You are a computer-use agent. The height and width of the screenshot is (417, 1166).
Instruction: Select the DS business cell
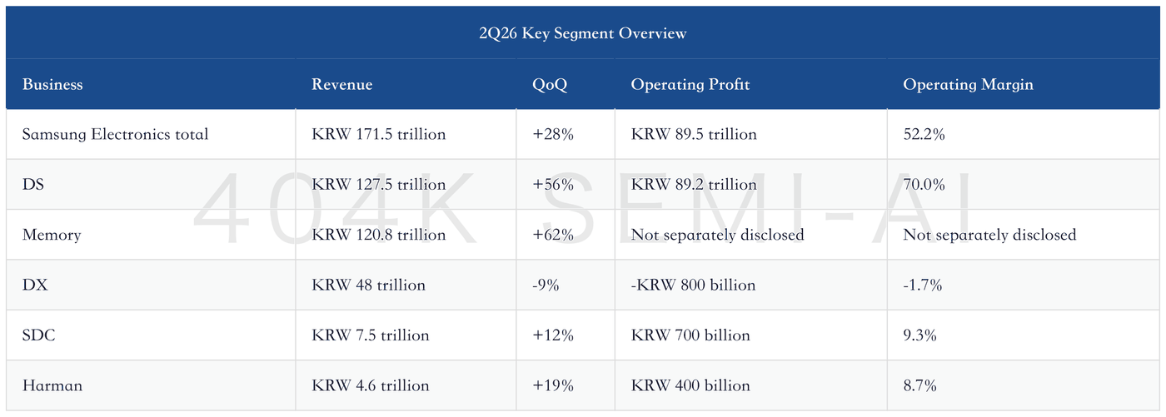(33, 185)
